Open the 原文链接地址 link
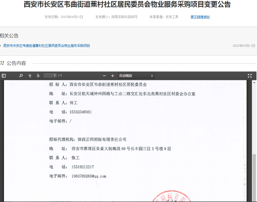The width and height of the screenshot is (257, 202). click(200, 17)
